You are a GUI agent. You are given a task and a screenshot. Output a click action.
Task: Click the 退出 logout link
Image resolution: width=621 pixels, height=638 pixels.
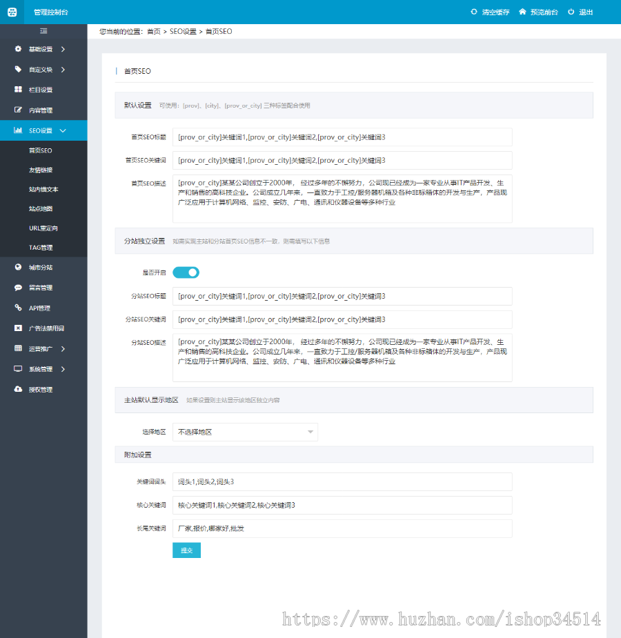coord(586,12)
